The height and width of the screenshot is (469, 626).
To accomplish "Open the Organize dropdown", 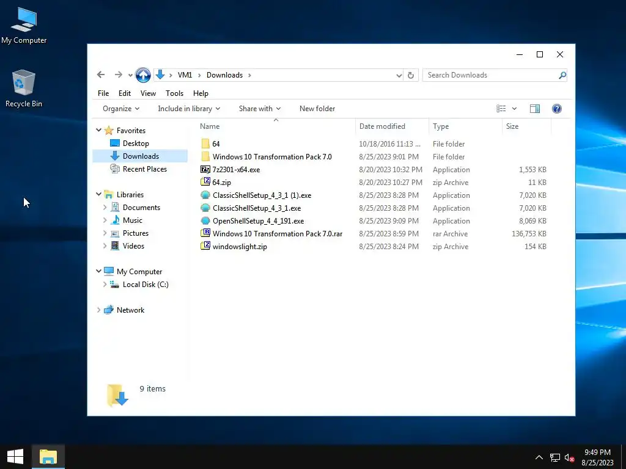I will click(x=121, y=109).
